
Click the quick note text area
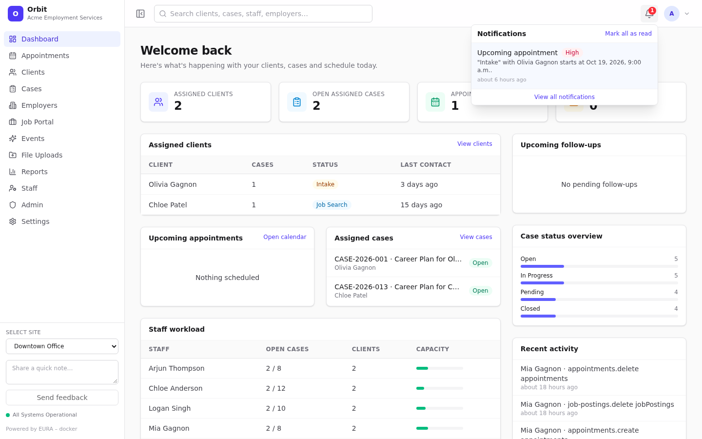62,372
